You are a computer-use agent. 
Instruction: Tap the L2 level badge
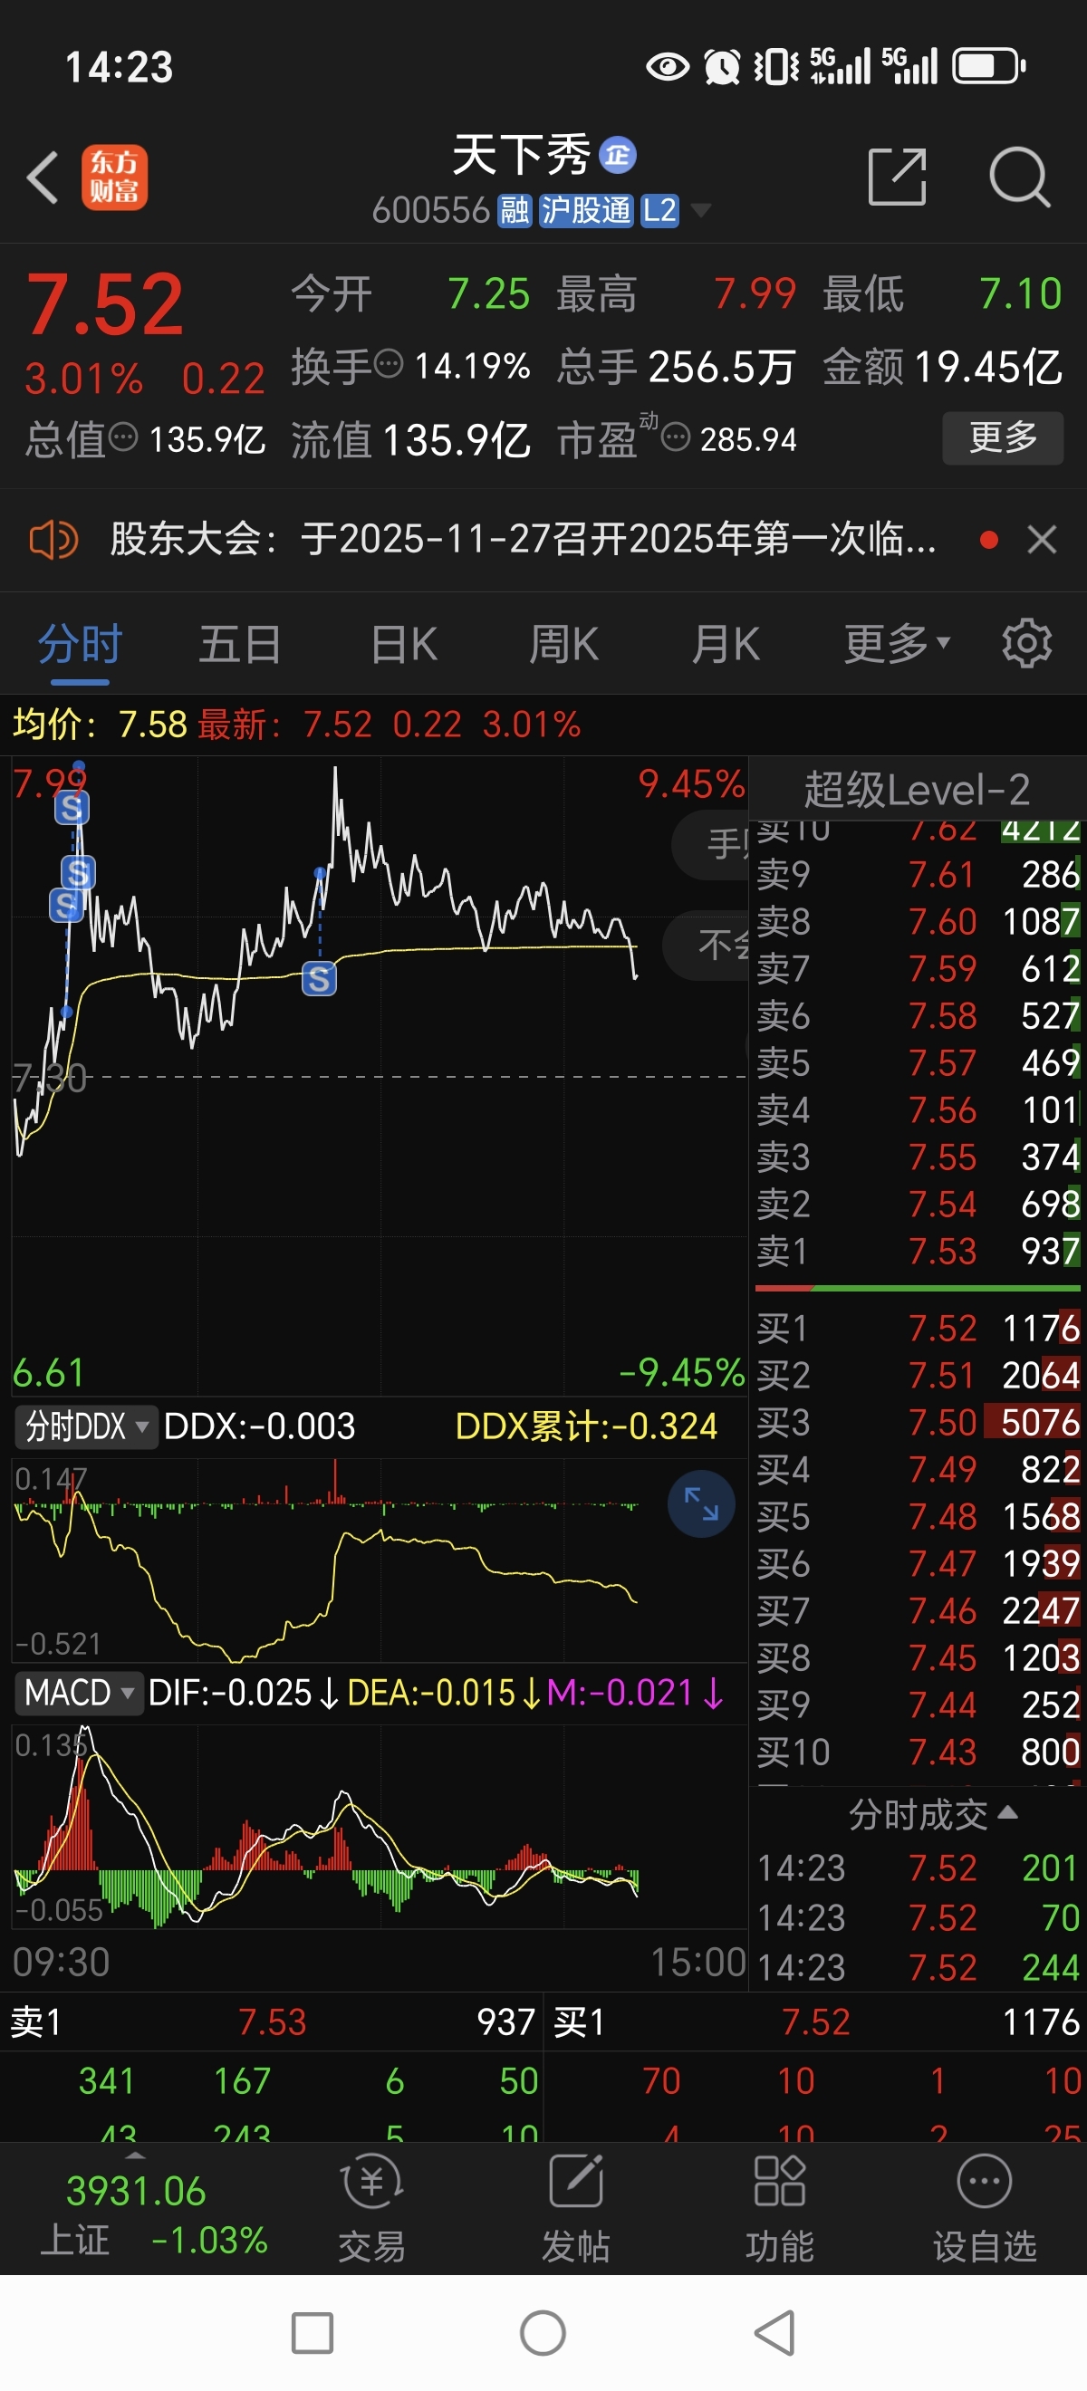659,211
